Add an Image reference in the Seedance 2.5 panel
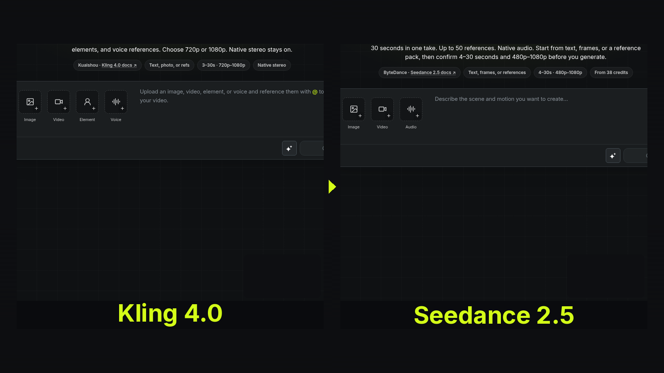This screenshot has width=664, height=373. (x=354, y=109)
